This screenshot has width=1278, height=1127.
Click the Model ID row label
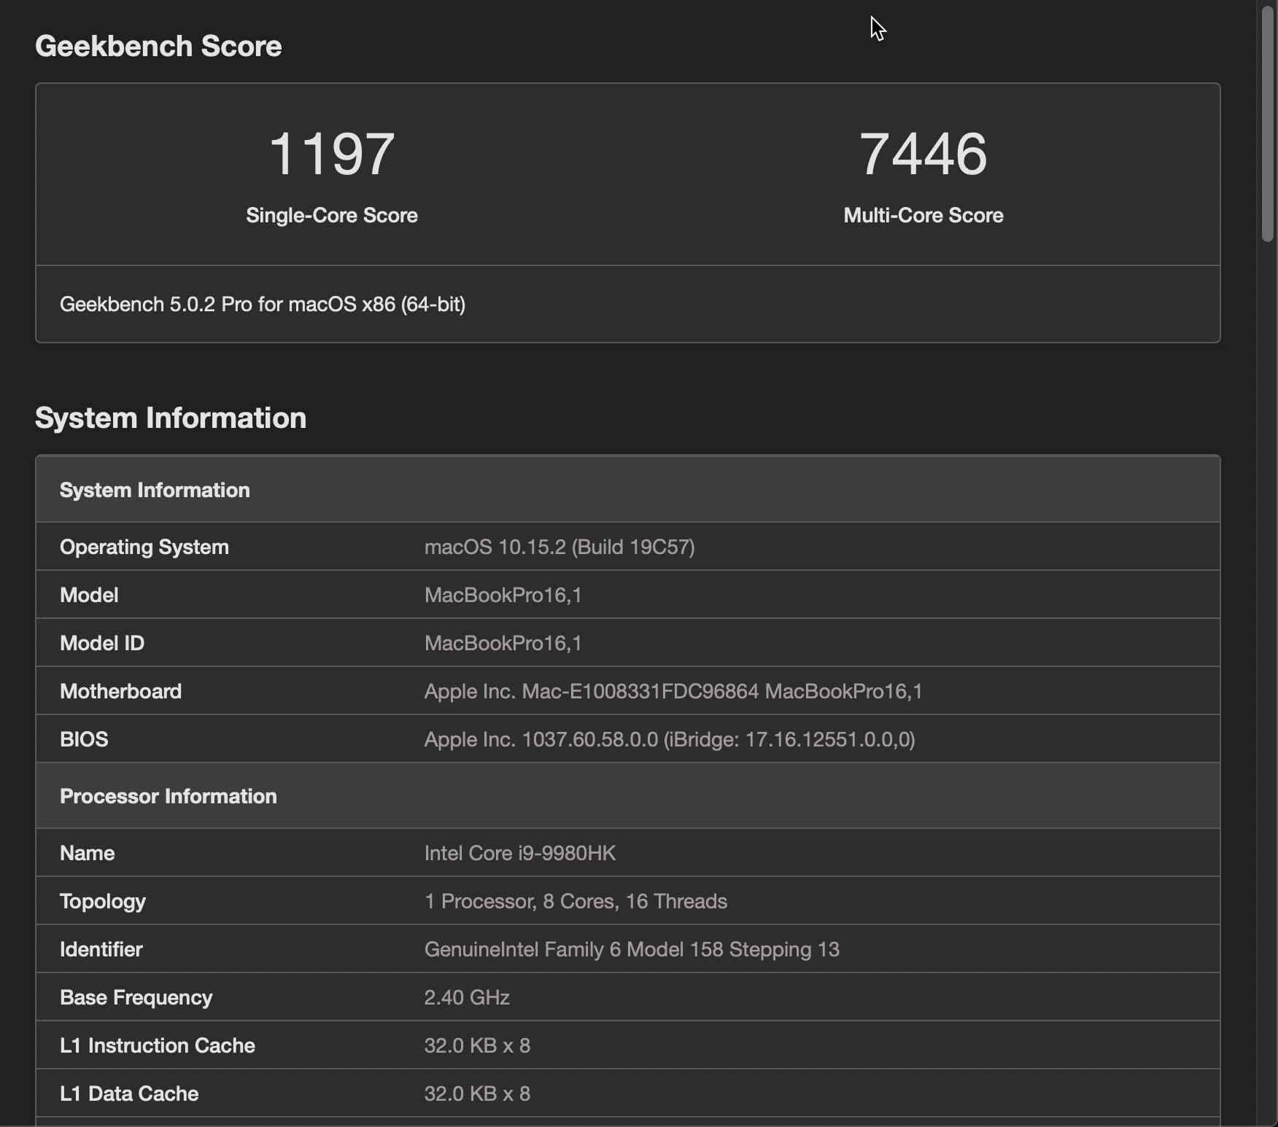point(102,643)
